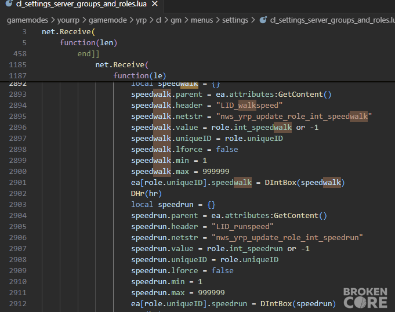
Task: Click DIntBox(speedwalk) call
Action: (x=305, y=183)
